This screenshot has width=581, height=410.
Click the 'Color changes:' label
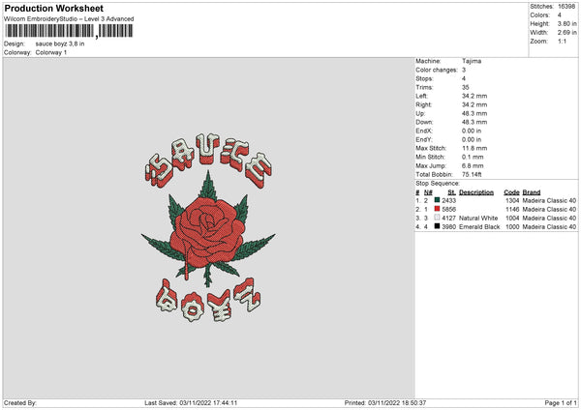[437, 70]
